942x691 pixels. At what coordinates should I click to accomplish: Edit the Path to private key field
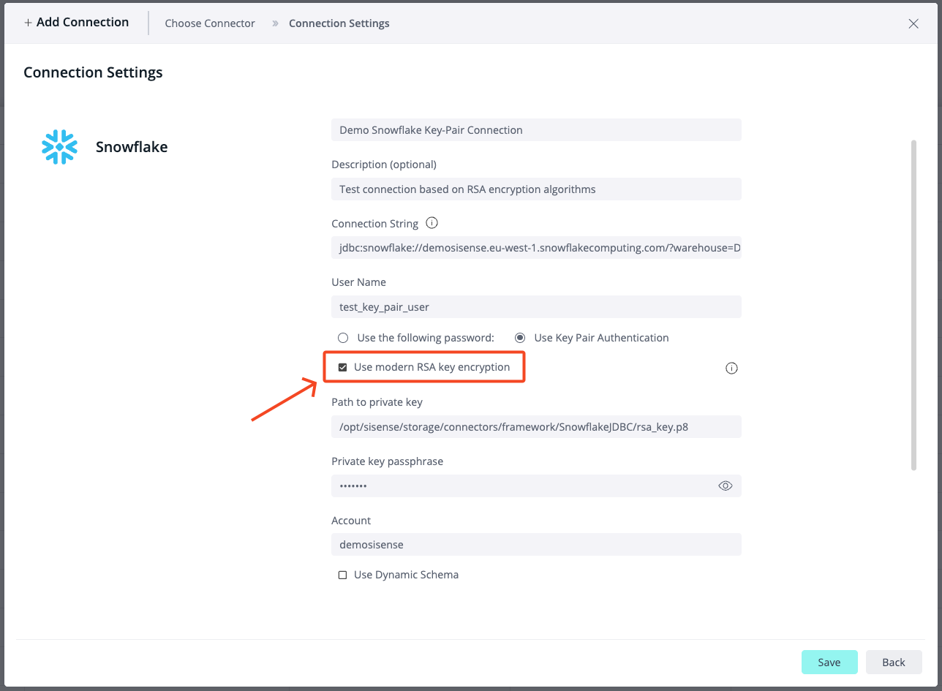(x=536, y=427)
